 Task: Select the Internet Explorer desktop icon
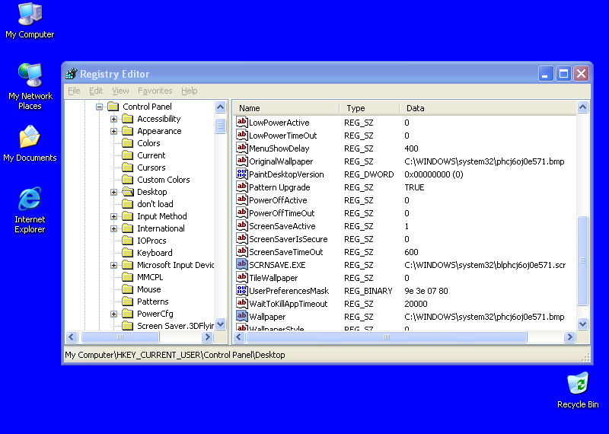coord(30,210)
